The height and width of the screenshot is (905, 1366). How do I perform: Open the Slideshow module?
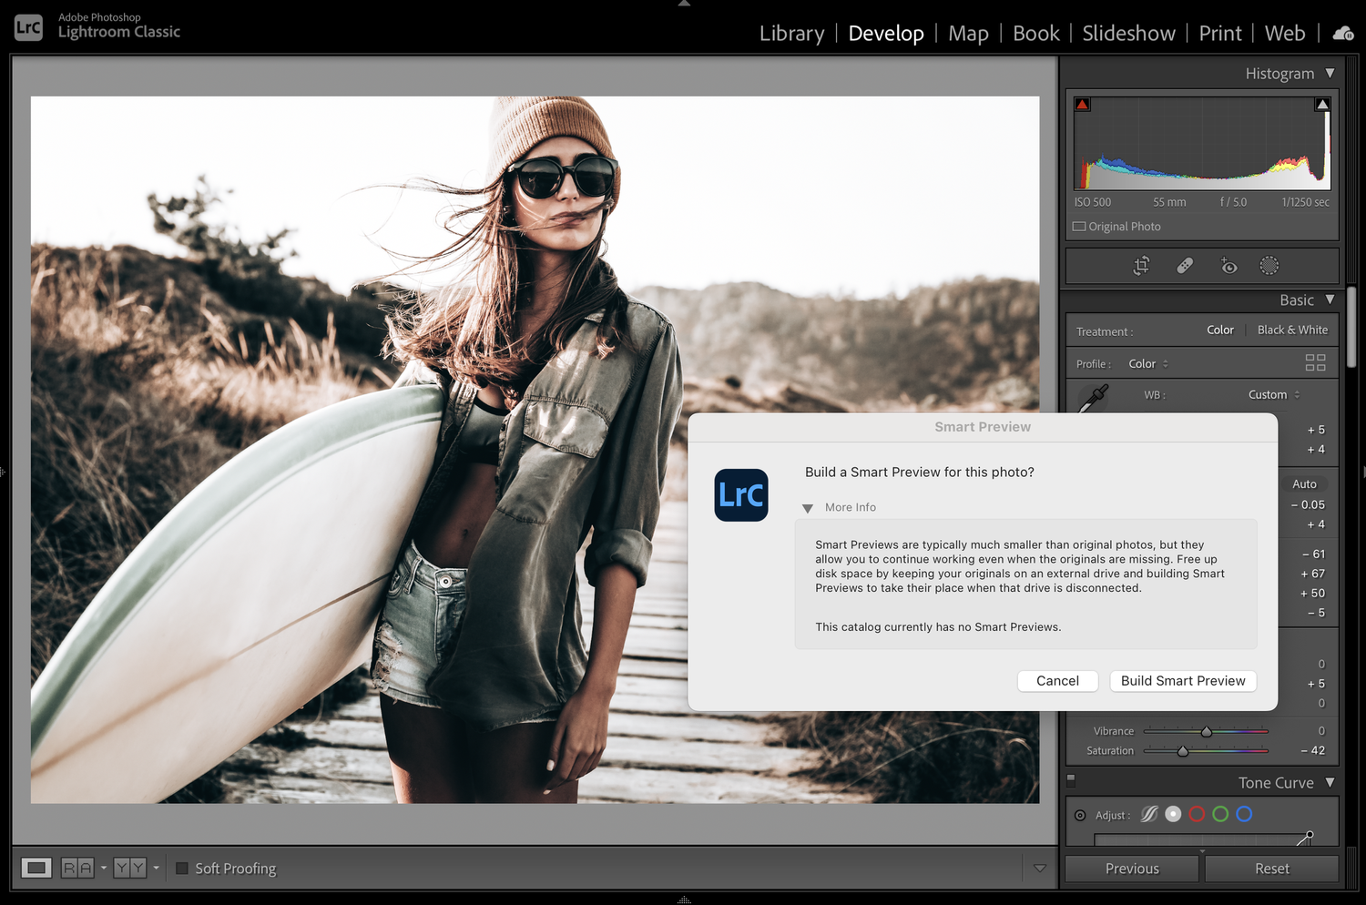coord(1128,33)
